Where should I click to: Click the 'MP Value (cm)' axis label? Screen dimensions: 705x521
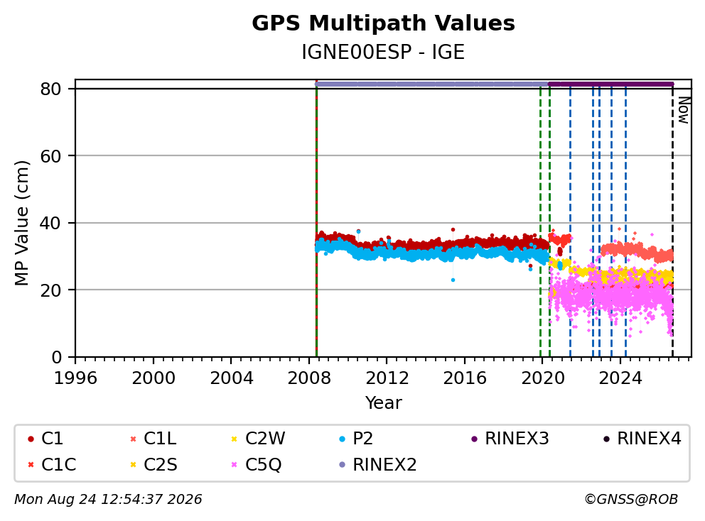pos(21,223)
